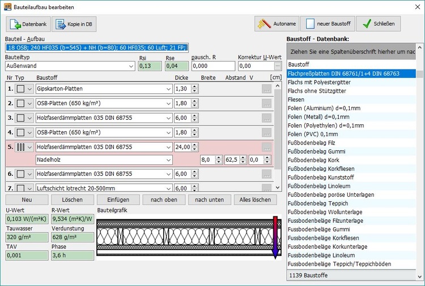
Task: Expand the Gipskarton-Platten material dropdown
Action: 168,89
